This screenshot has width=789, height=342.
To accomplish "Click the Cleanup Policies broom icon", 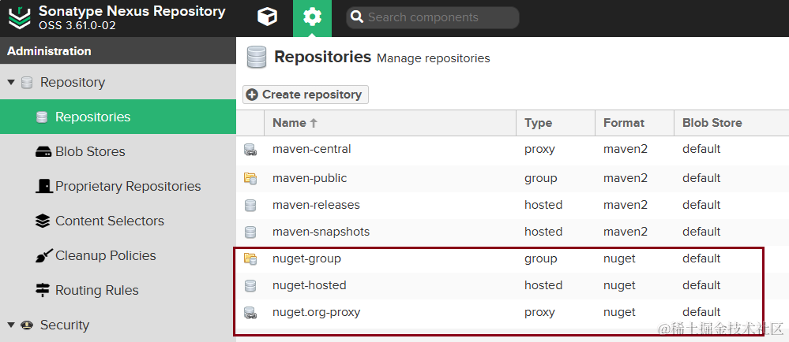I will coord(43,255).
